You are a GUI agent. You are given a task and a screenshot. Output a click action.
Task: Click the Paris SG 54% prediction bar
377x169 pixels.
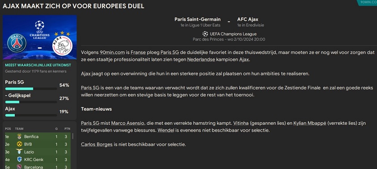point(31,89)
